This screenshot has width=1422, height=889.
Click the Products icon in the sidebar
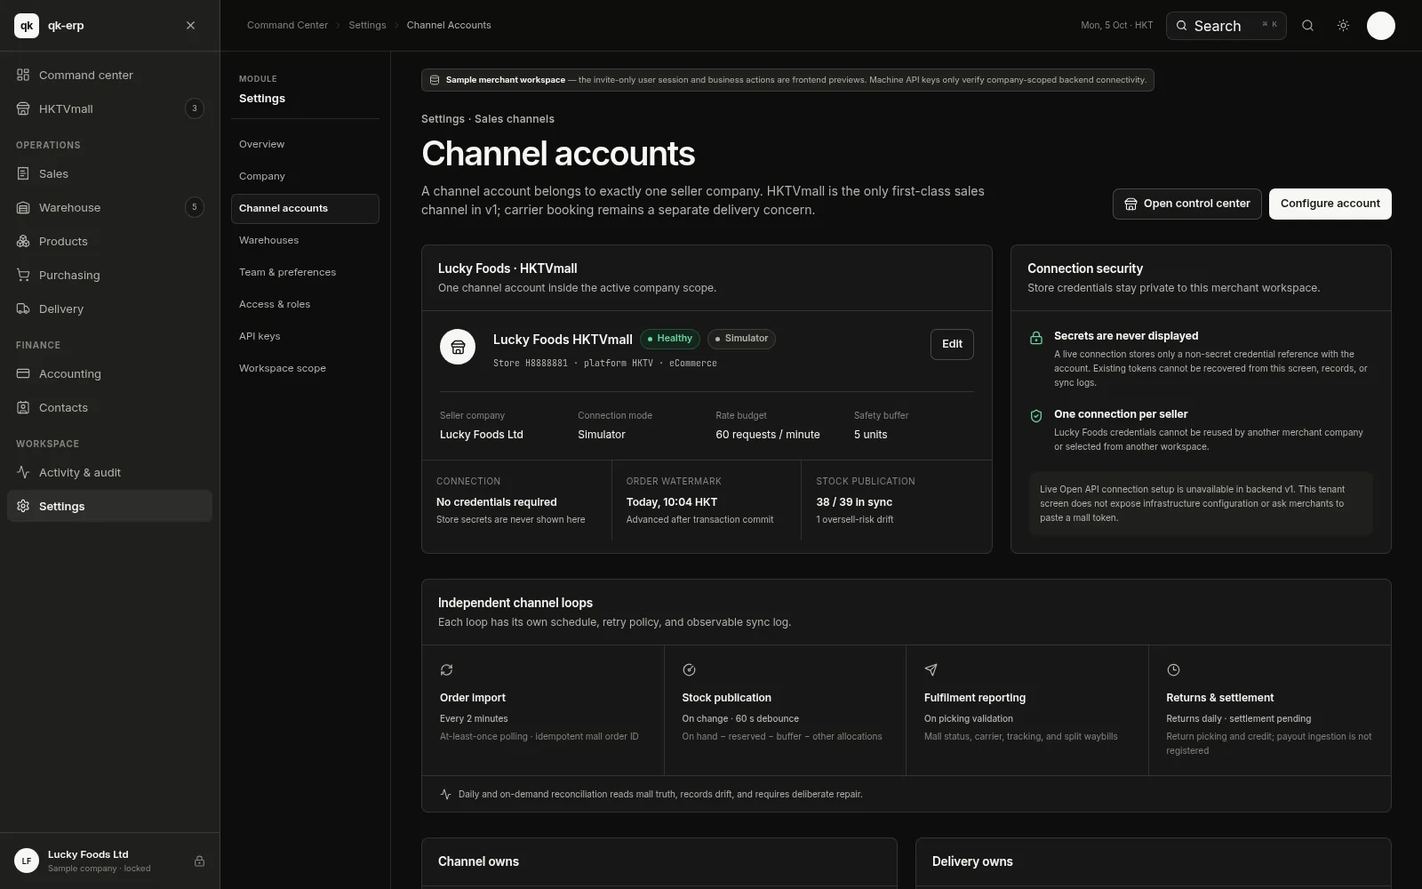23,241
